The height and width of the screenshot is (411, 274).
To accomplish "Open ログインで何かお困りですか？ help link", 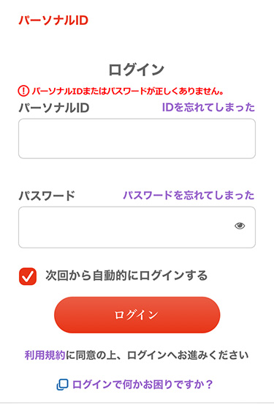I will 142,385.
